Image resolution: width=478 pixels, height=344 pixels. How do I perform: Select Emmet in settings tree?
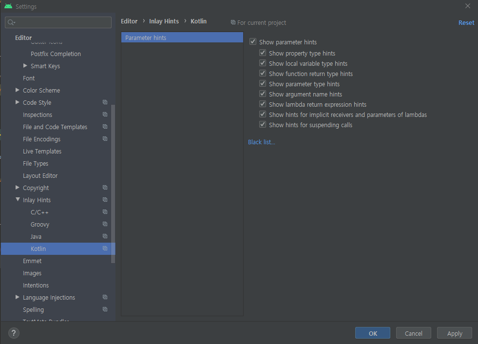(x=32, y=261)
